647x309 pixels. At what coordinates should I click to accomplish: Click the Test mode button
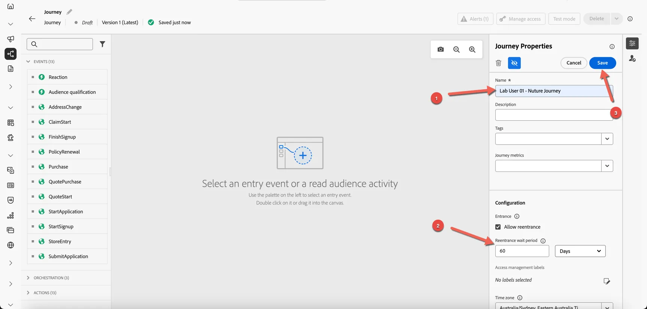(x=564, y=19)
